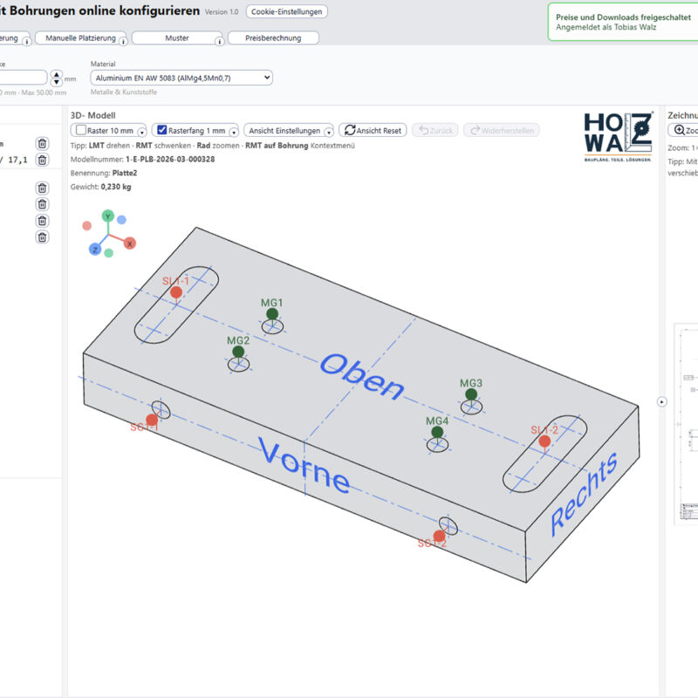Click Preise und Downloads freigeschaltet notice

(x=623, y=17)
